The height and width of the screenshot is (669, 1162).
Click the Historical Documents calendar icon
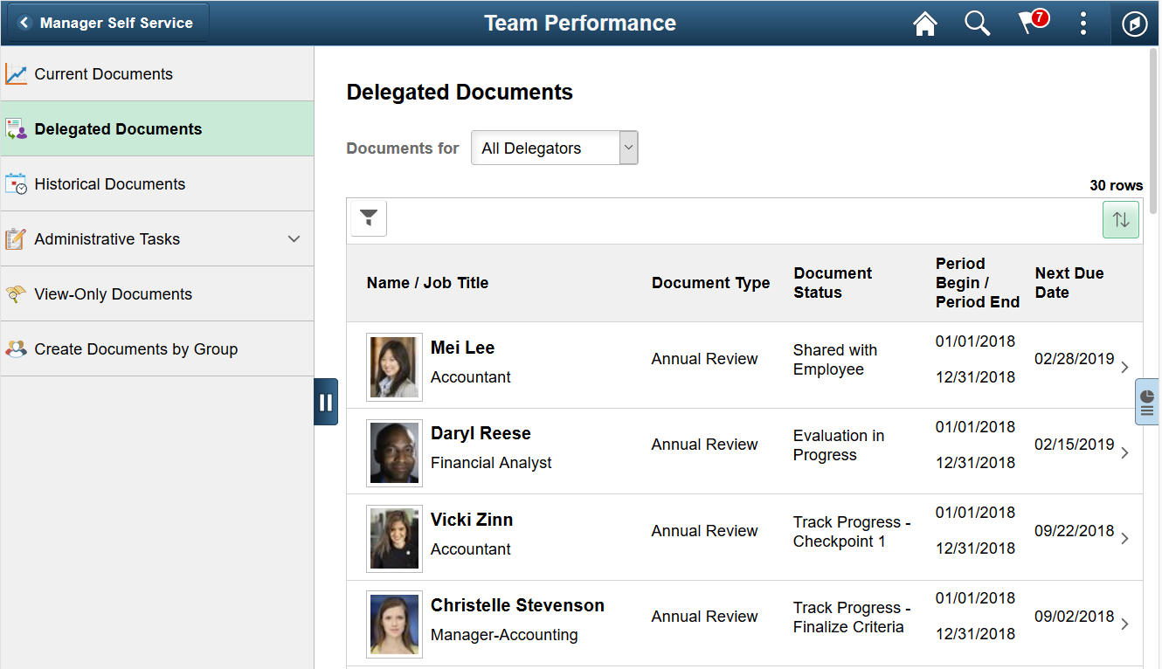pyautogui.click(x=16, y=184)
